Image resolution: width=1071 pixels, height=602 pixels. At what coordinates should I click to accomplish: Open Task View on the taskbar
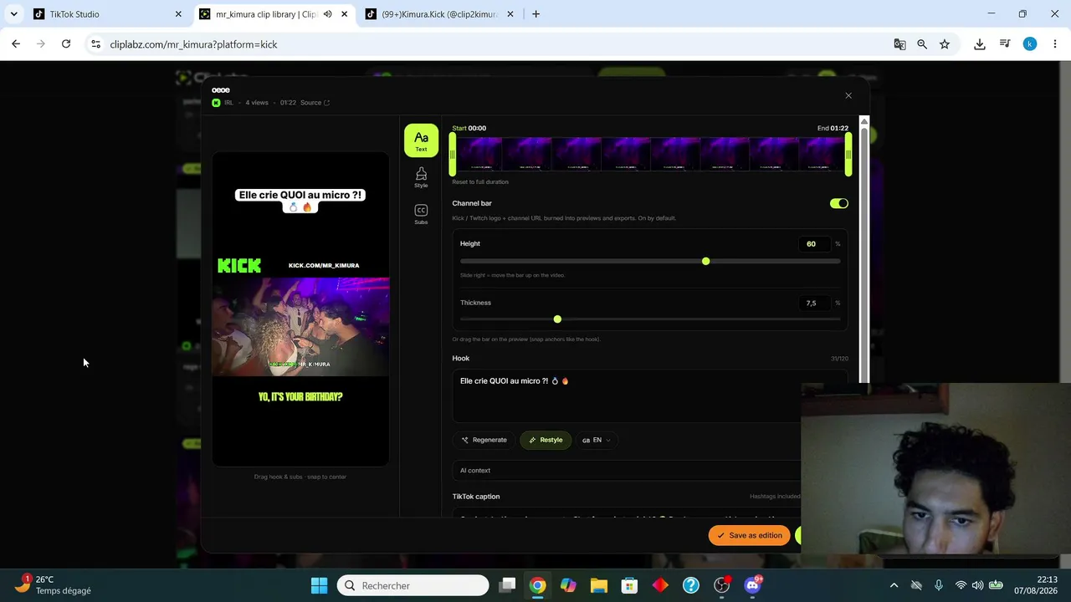point(507,585)
